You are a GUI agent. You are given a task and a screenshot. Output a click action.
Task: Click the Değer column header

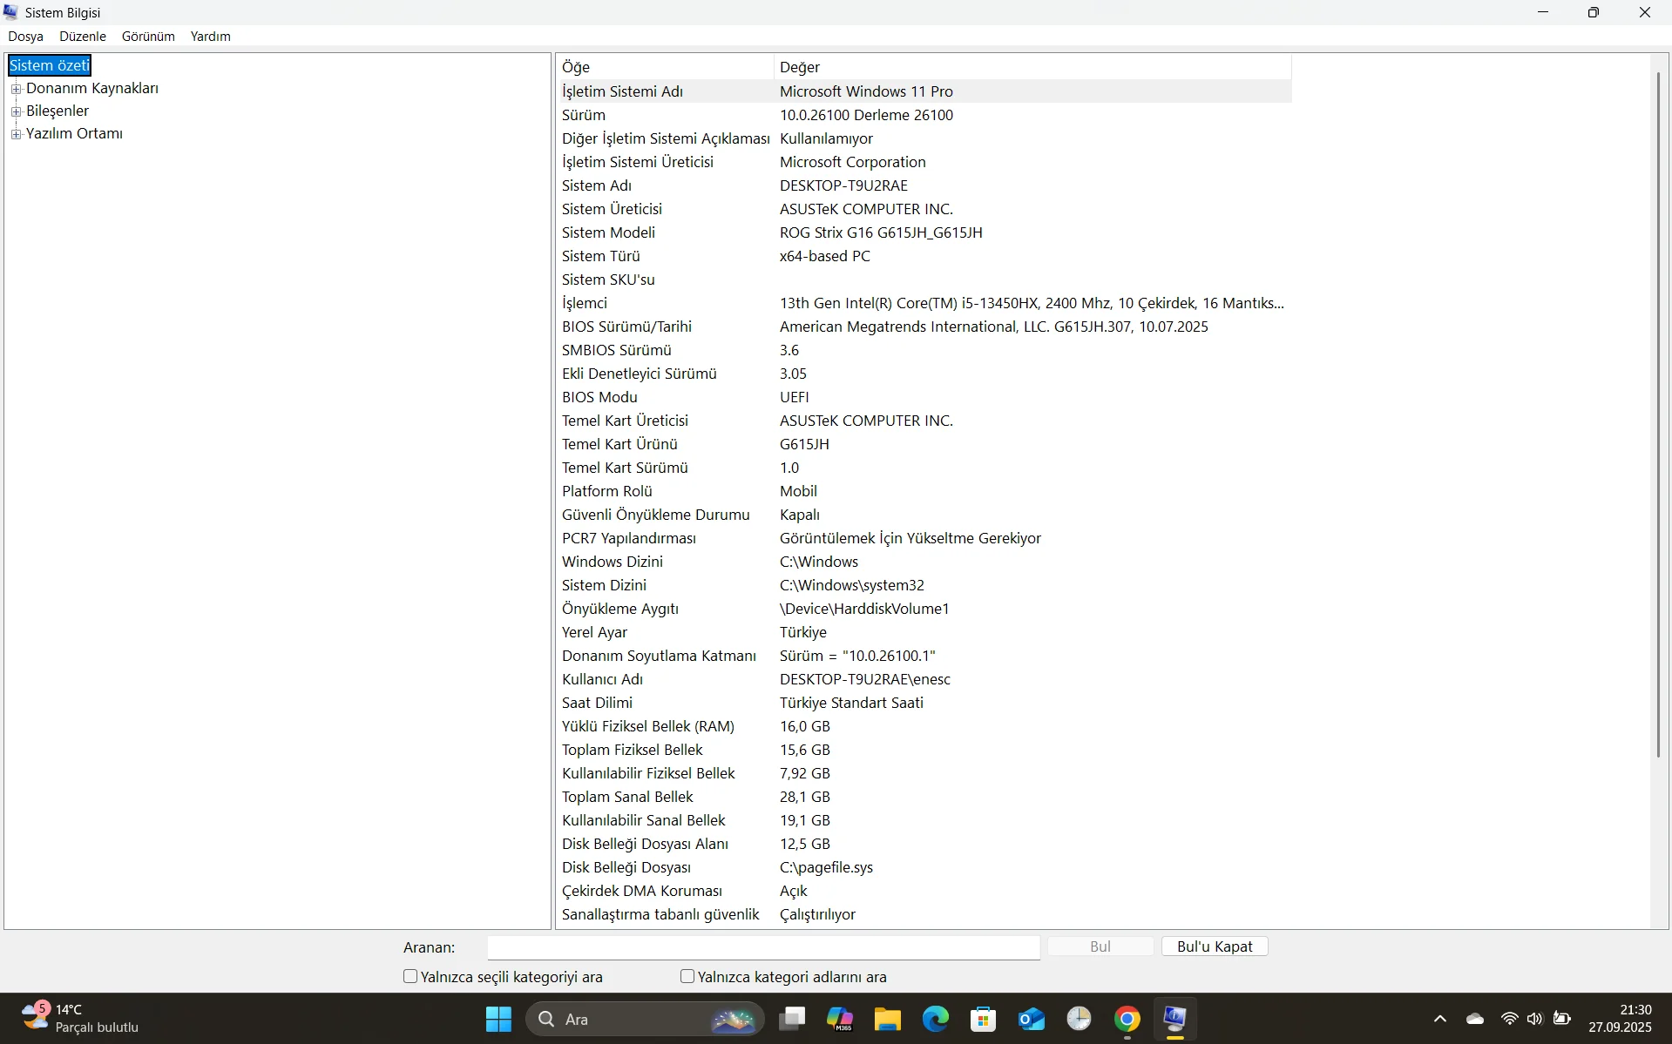[1032, 67]
